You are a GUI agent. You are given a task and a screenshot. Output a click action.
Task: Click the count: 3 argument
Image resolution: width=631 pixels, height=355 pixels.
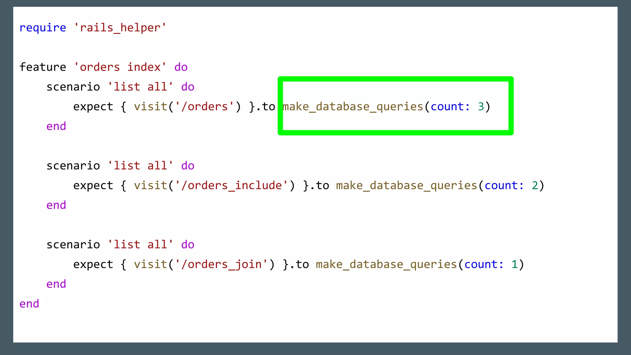[x=457, y=107]
